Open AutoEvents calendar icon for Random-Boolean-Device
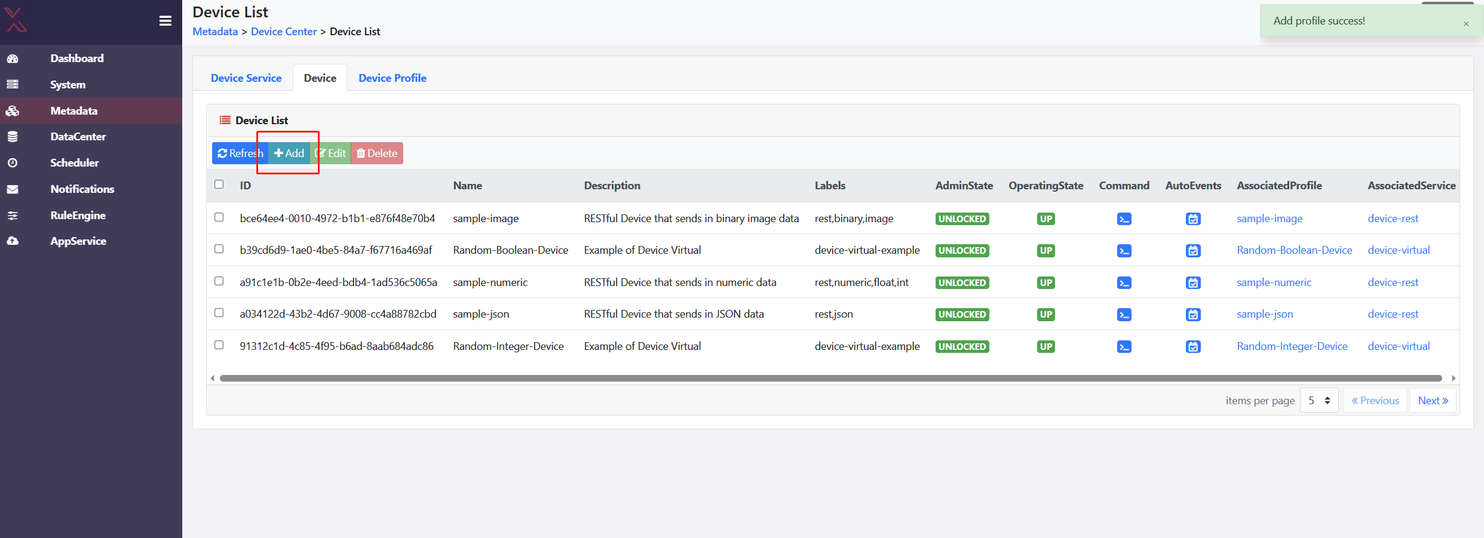Screen dimensions: 1484x538 pos(1192,251)
